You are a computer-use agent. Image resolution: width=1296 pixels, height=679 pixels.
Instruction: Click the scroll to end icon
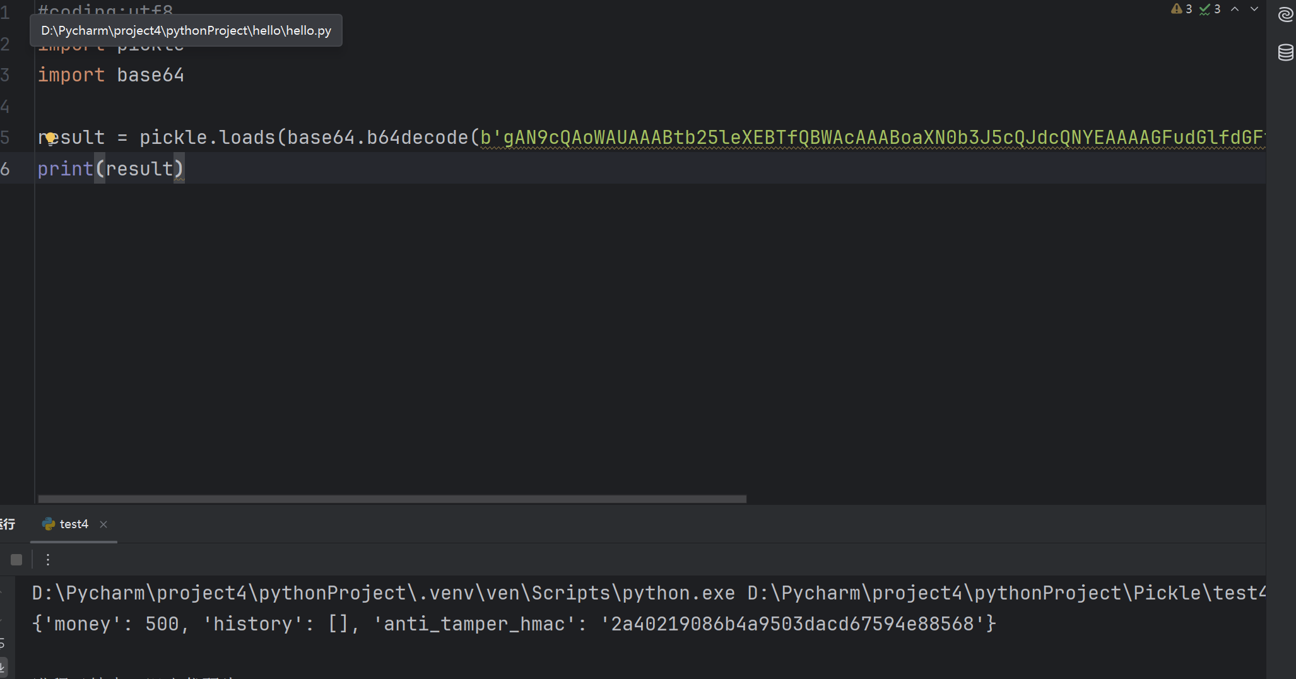point(3,667)
